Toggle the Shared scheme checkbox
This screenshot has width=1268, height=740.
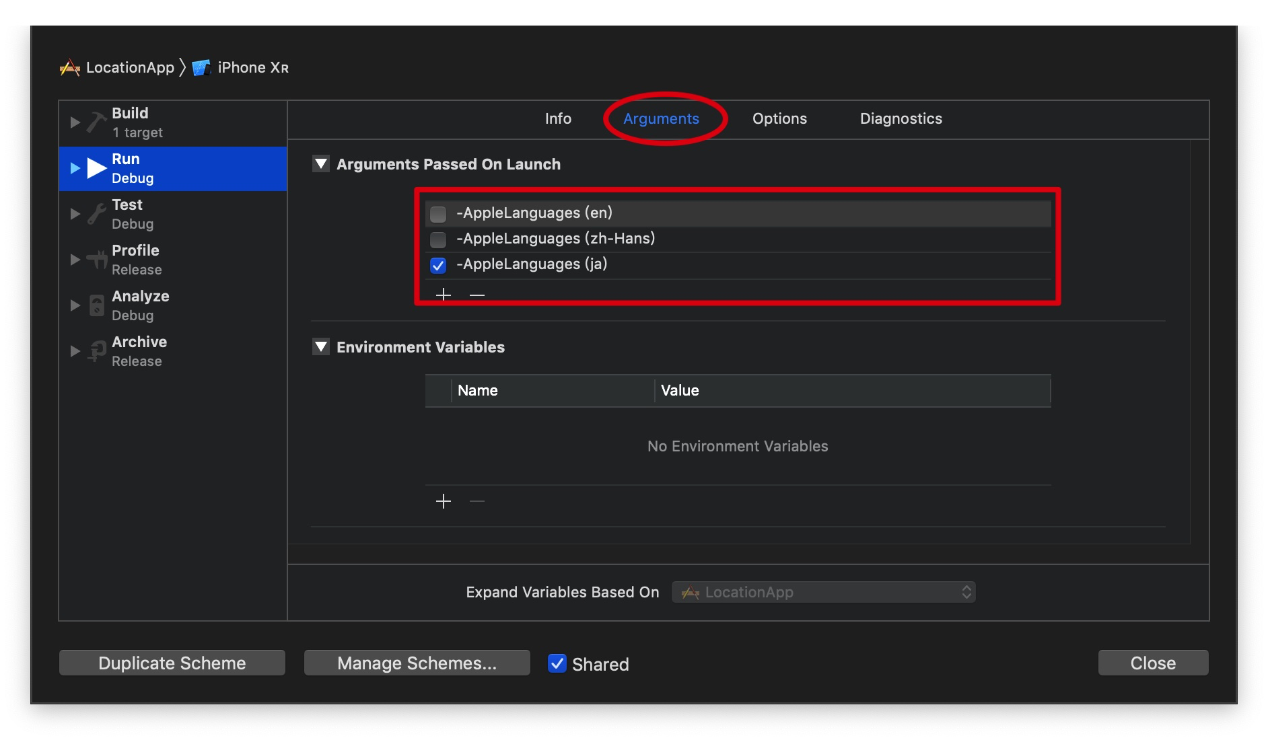(x=557, y=663)
